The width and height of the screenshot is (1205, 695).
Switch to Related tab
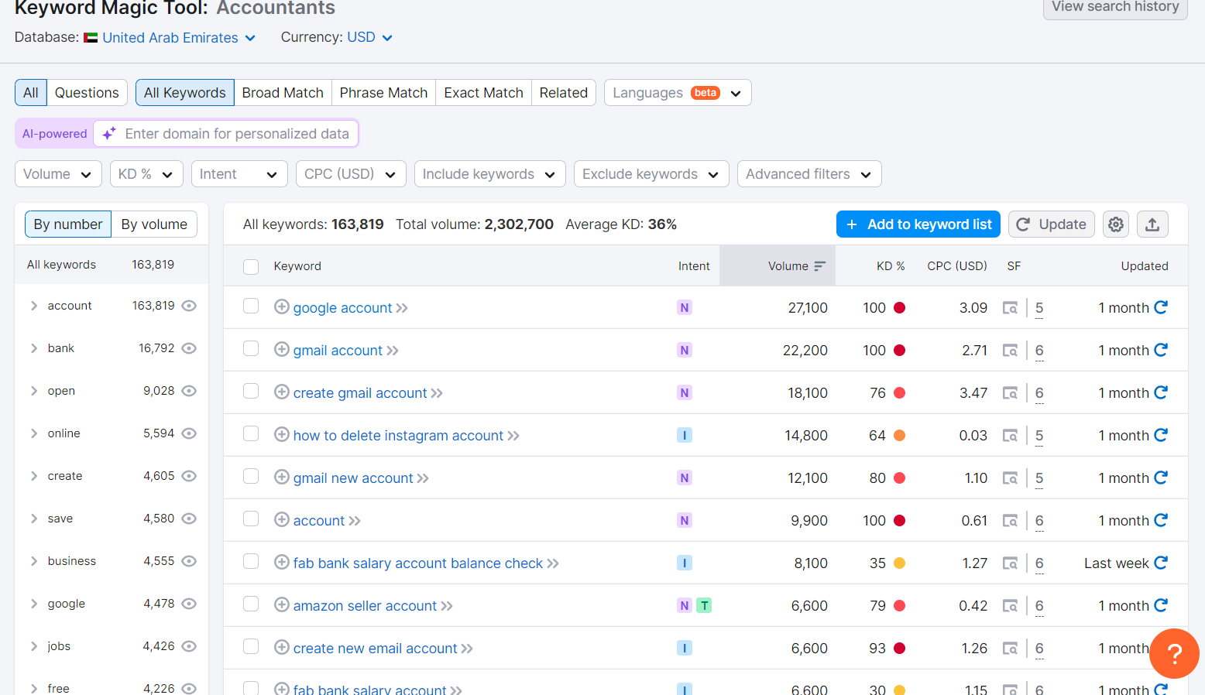tap(564, 93)
